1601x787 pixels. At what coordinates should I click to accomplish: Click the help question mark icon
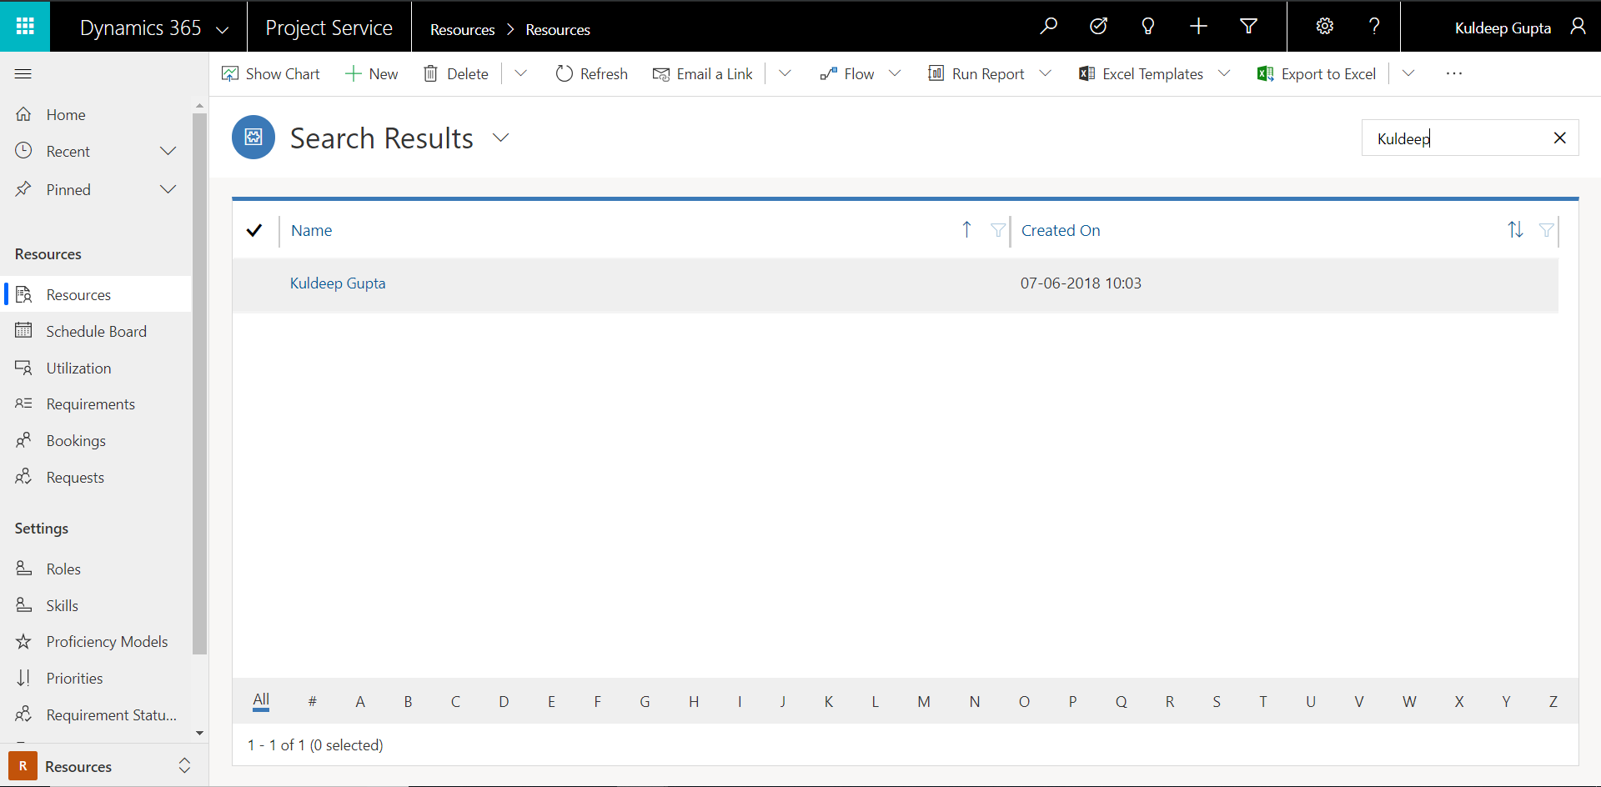1374,27
